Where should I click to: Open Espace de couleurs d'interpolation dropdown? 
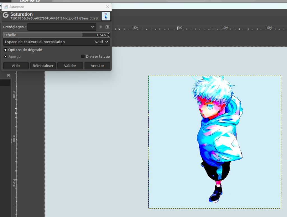tap(57, 42)
